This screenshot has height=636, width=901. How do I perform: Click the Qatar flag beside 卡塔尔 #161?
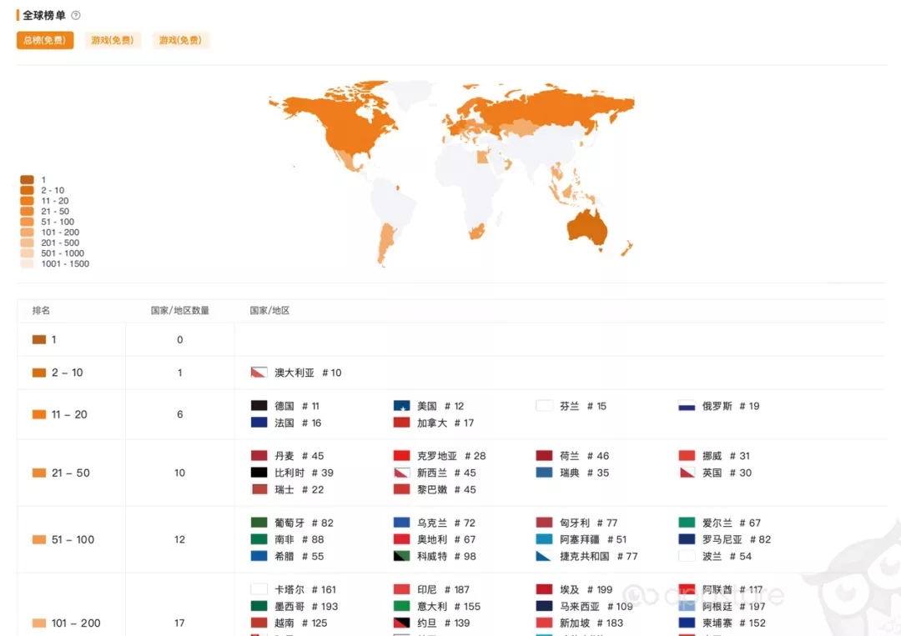[259, 589]
